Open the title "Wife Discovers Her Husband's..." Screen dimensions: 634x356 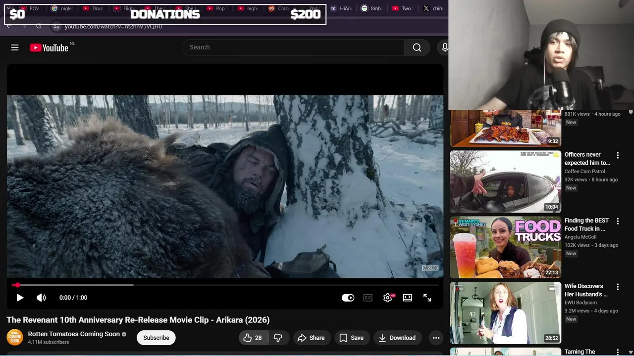click(586, 290)
